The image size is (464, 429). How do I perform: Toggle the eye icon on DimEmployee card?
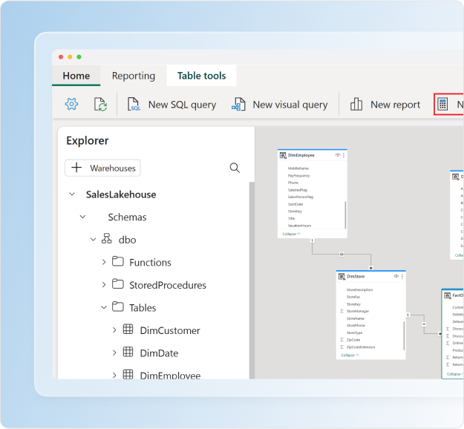pos(337,155)
